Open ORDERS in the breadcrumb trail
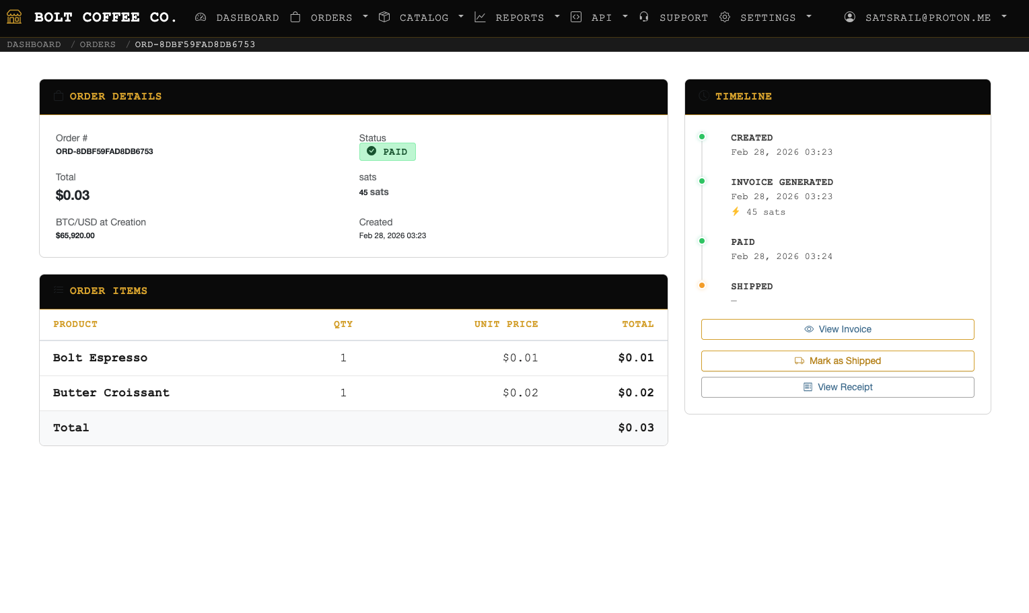Viewport: 1029px width, 613px height. pyautogui.click(x=97, y=44)
